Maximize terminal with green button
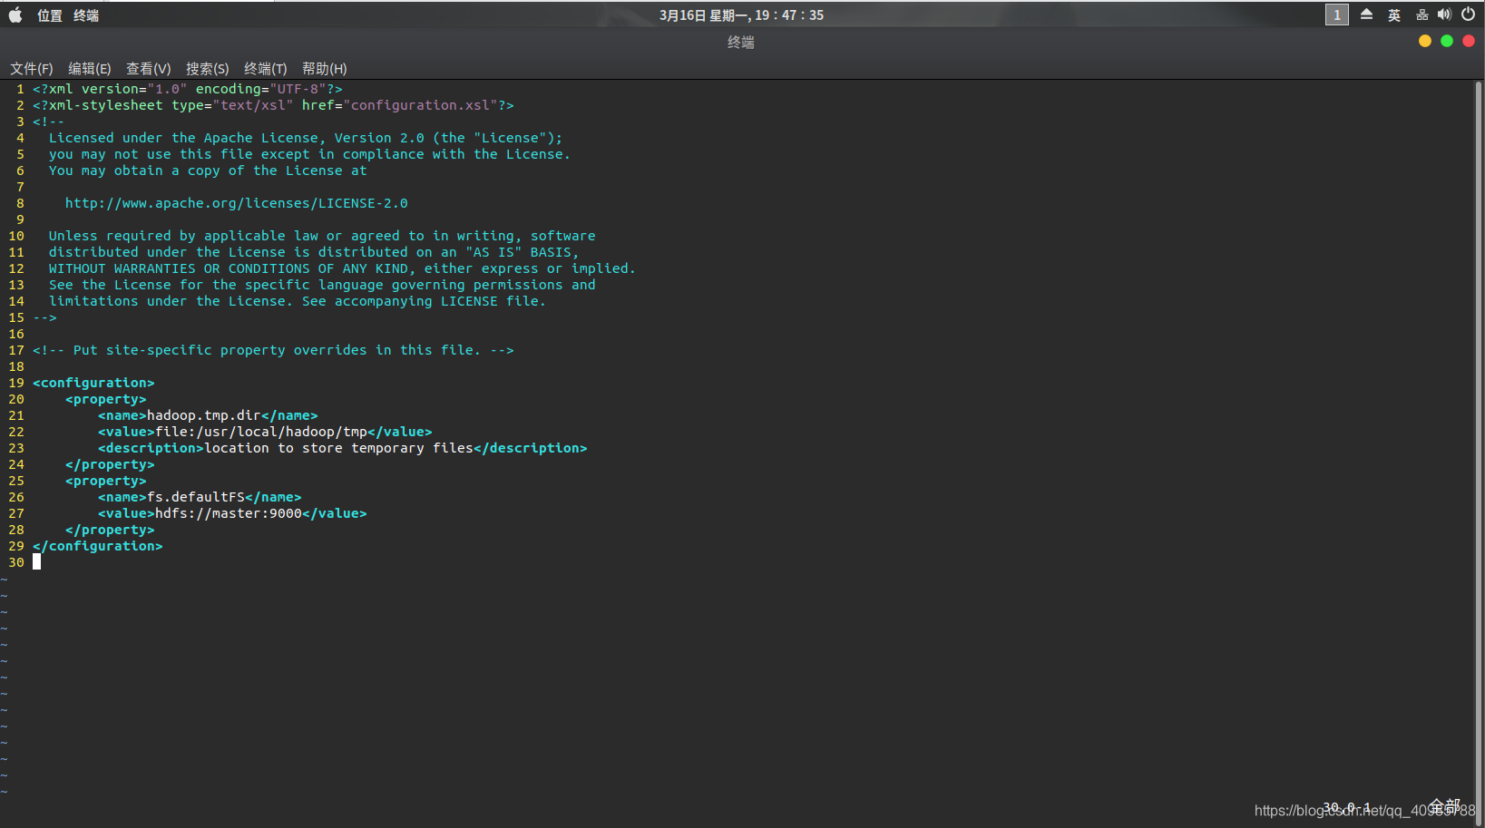This screenshot has height=828, width=1485. (1446, 41)
